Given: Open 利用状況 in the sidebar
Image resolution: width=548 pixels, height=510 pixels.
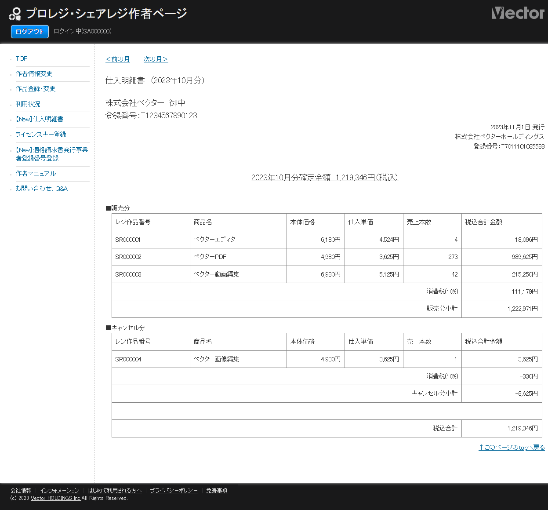Looking at the screenshot, I should [28, 104].
